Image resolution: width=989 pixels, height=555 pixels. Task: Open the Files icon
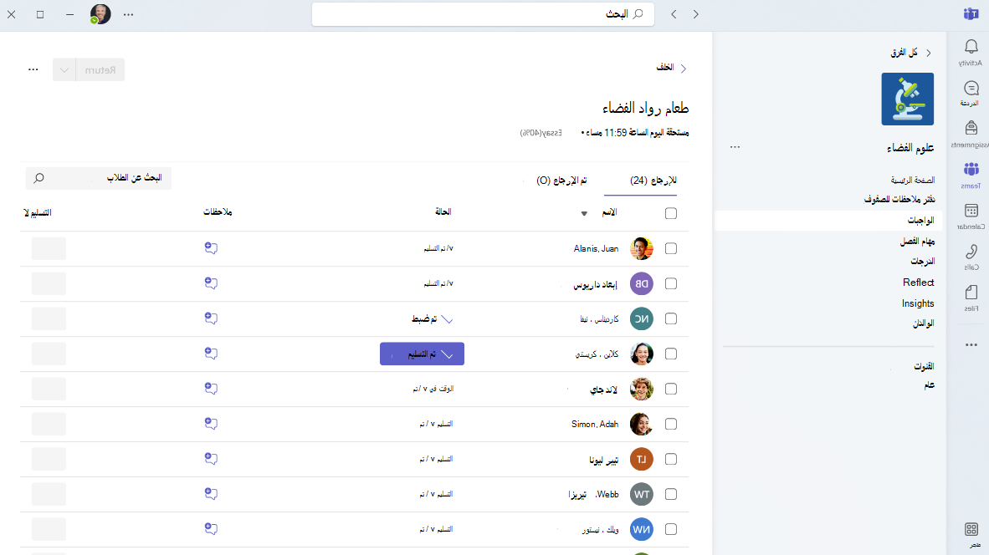(x=971, y=293)
